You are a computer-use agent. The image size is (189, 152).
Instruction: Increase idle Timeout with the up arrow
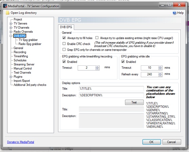pyautogui.click(x=160, y=67)
